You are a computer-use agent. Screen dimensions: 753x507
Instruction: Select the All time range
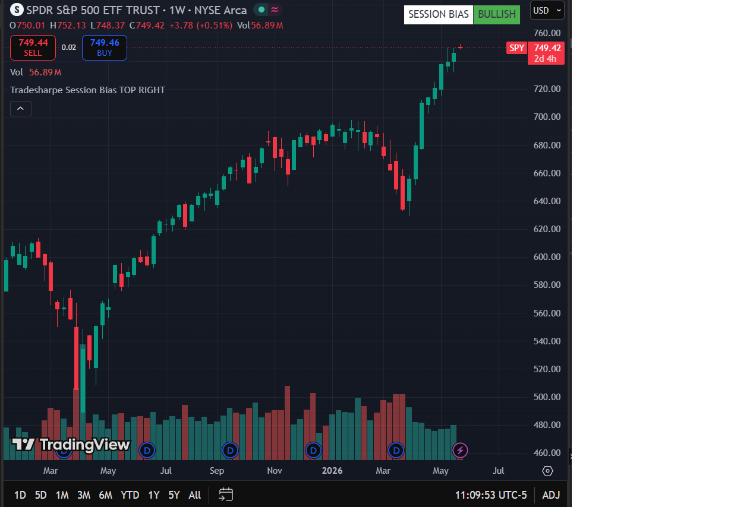(194, 495)
